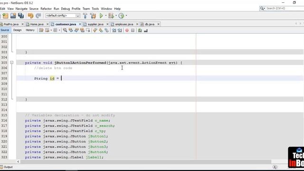Click the Forward navigation icon in editor toolbar
The height and width of the screenshot is (171, 304).
click(55, 30)
